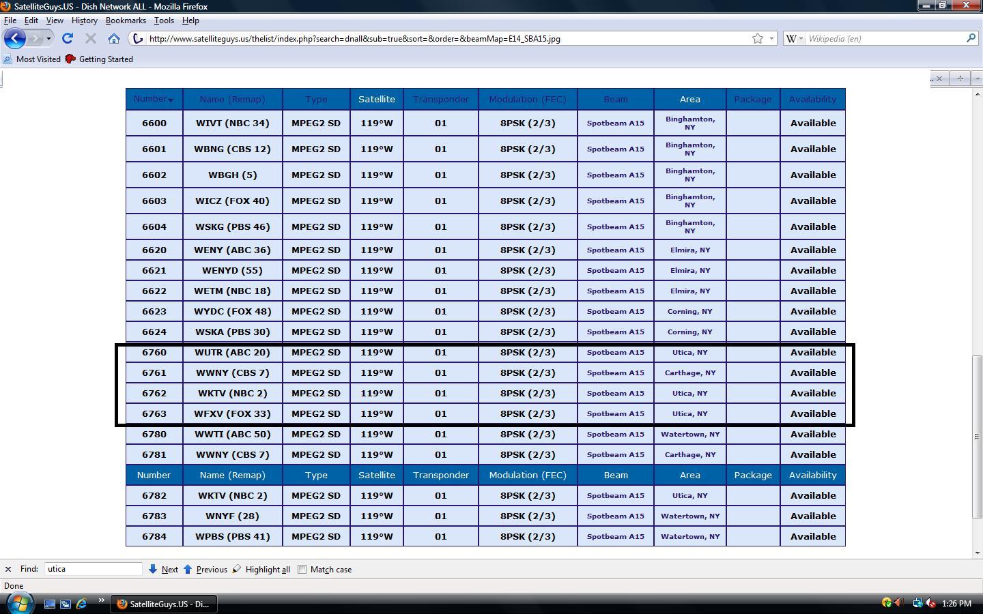Open the Most Visited bookmarks folder

point(32,59)
